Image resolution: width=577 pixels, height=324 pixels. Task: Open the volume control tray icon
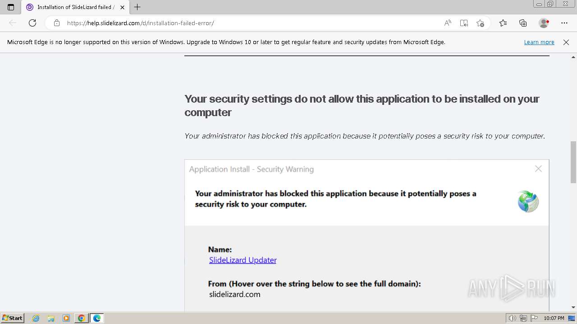pos(513,318)
